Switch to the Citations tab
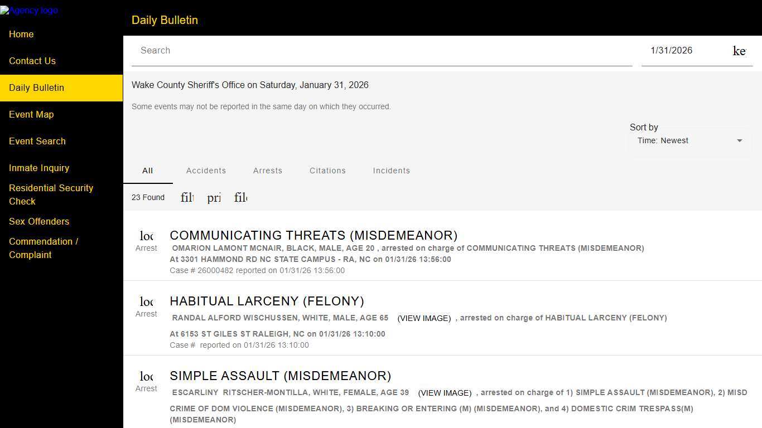This screenshot has width=762, height=428. pyautogui.click(x=327, y=171)
